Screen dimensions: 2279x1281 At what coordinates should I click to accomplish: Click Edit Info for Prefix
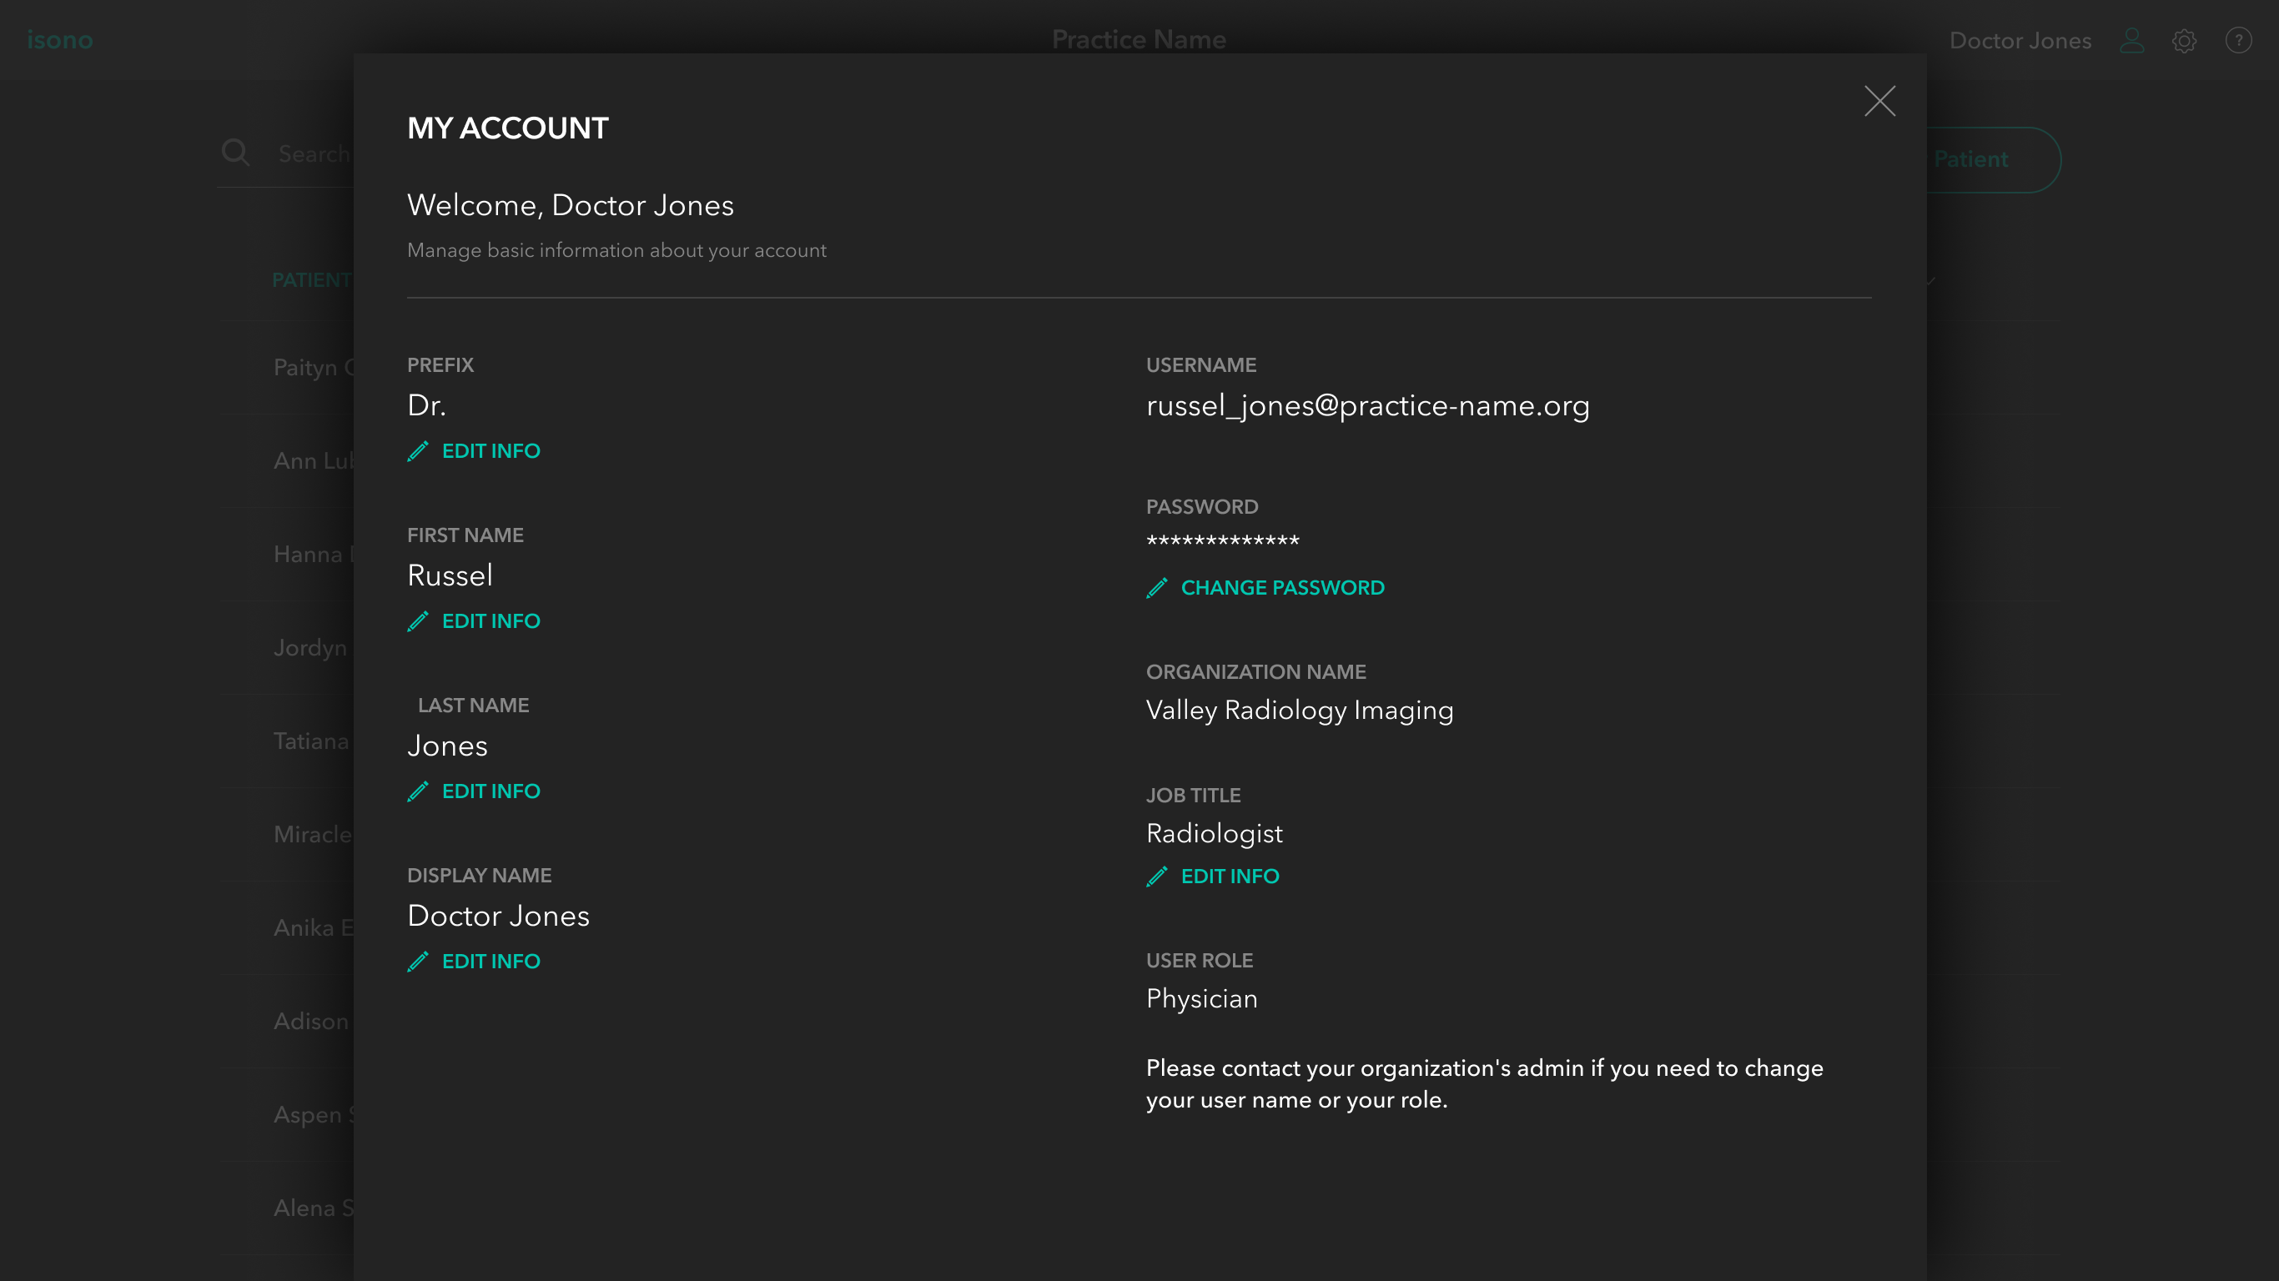(491, 451)
